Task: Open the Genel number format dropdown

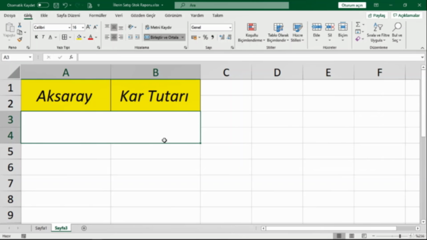Action: (x=230, y=27)
